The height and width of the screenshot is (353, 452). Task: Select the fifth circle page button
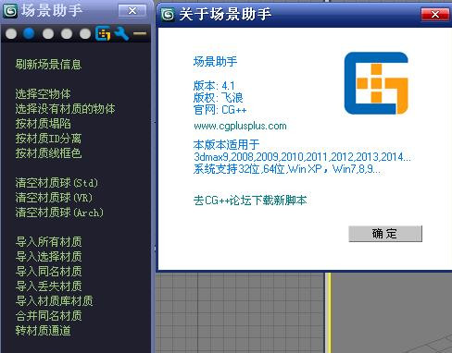pyautogui.click(x=85, y=33)
